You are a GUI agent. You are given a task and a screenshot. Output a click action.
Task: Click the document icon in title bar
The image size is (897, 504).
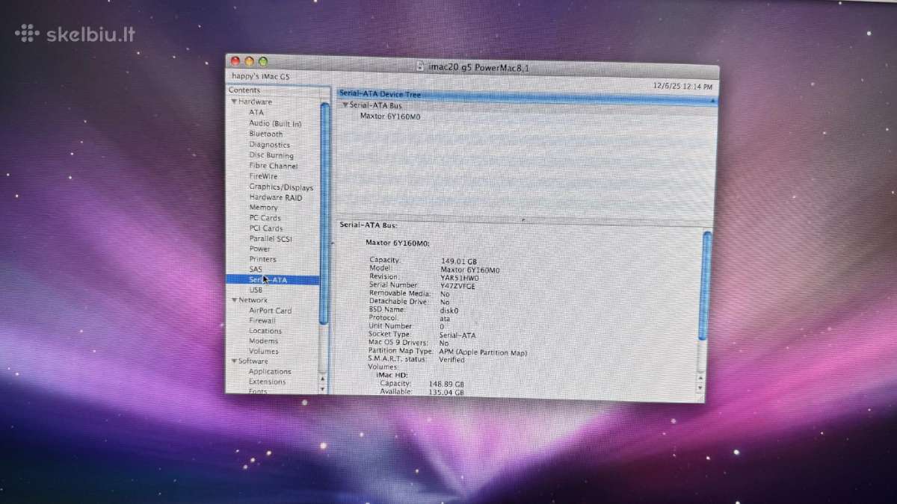(422, 66)
